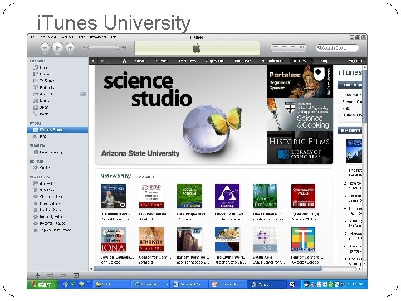
Task: Open the Advanced menu
Action: [97, 37]
